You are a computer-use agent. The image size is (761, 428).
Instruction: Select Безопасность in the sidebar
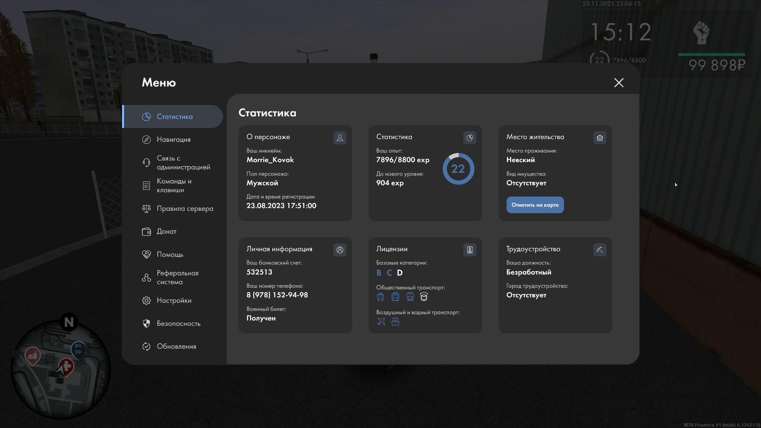coord(178,323)
